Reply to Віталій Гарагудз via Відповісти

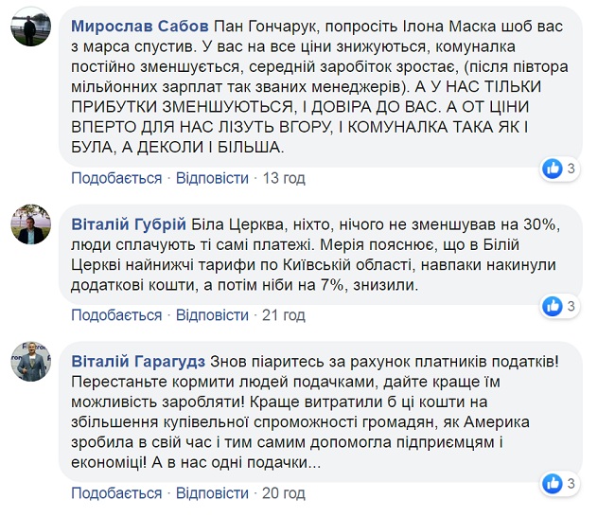point(213,493)
